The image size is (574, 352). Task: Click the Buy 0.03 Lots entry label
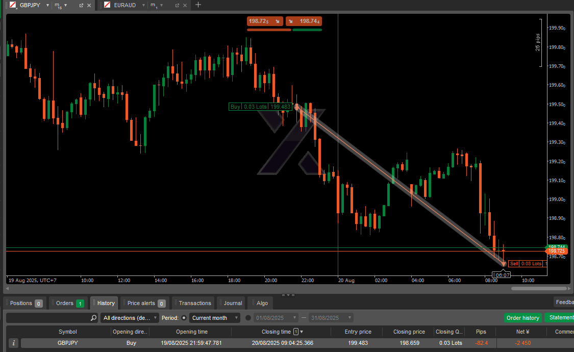[x=260, y=107]
